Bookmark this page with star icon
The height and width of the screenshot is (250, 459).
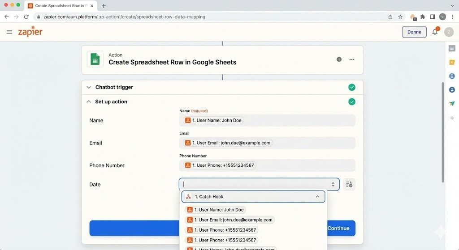[400, 17]
